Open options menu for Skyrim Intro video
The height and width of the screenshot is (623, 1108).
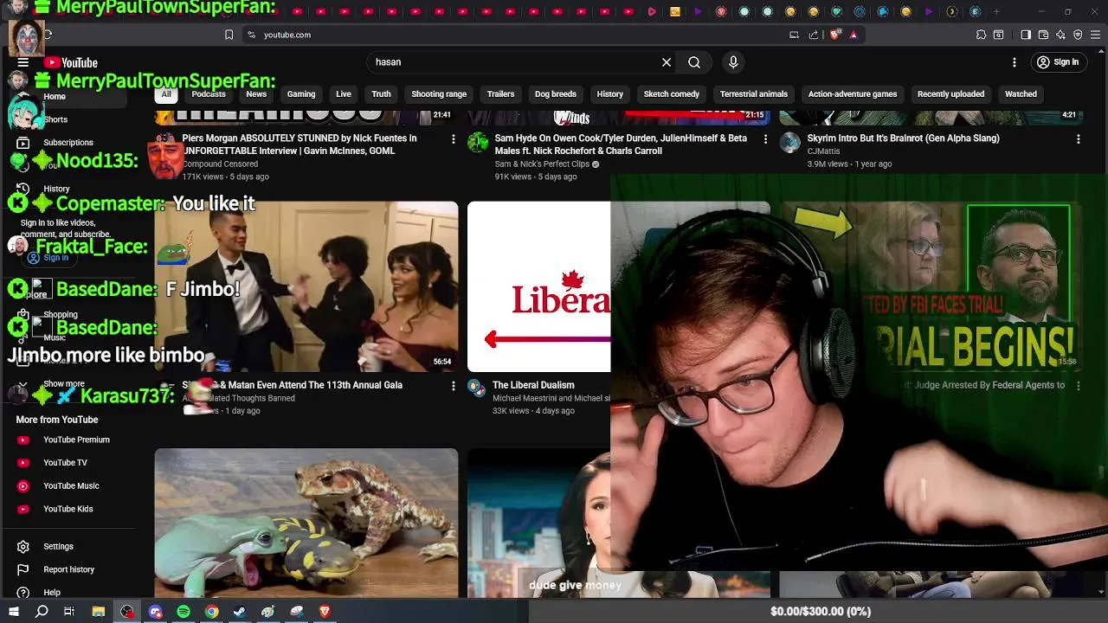pyautogui.click(x=1078, y=138)
